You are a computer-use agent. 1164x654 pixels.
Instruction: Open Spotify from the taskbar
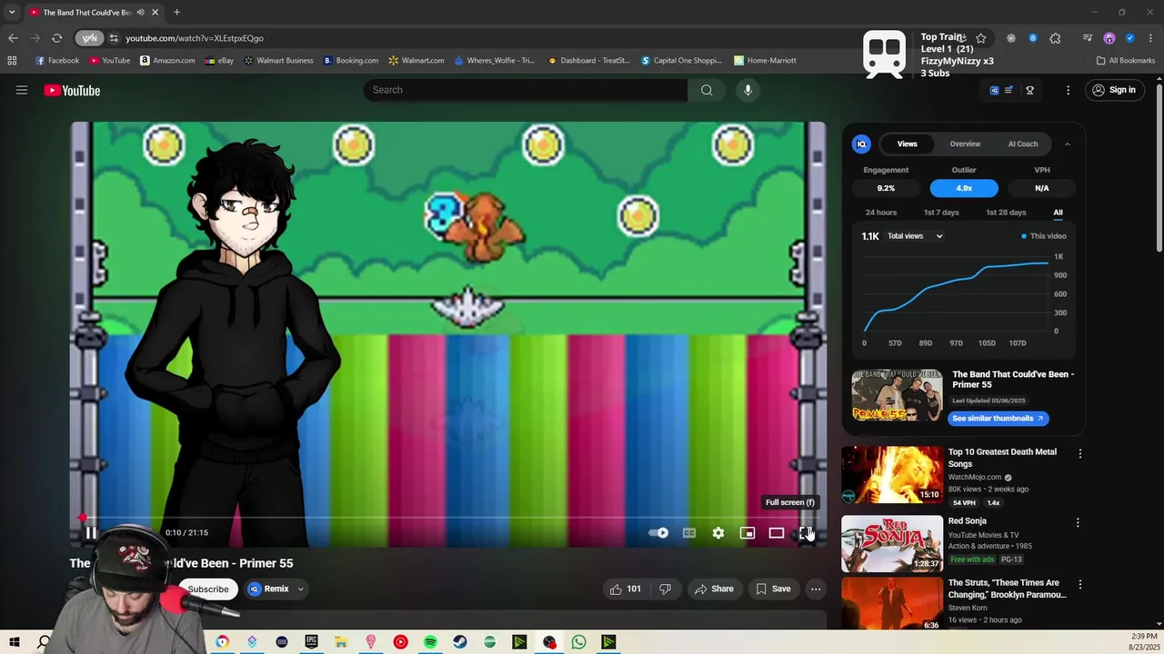tap(430, 642)
